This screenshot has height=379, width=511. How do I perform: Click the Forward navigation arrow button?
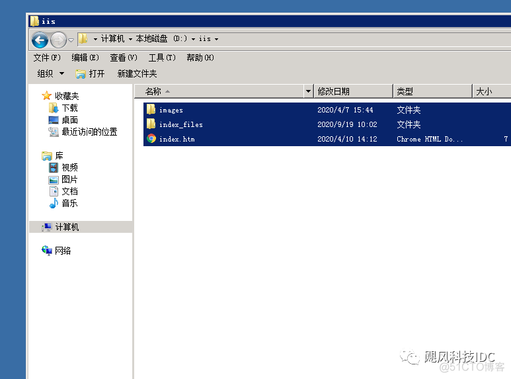59,40
